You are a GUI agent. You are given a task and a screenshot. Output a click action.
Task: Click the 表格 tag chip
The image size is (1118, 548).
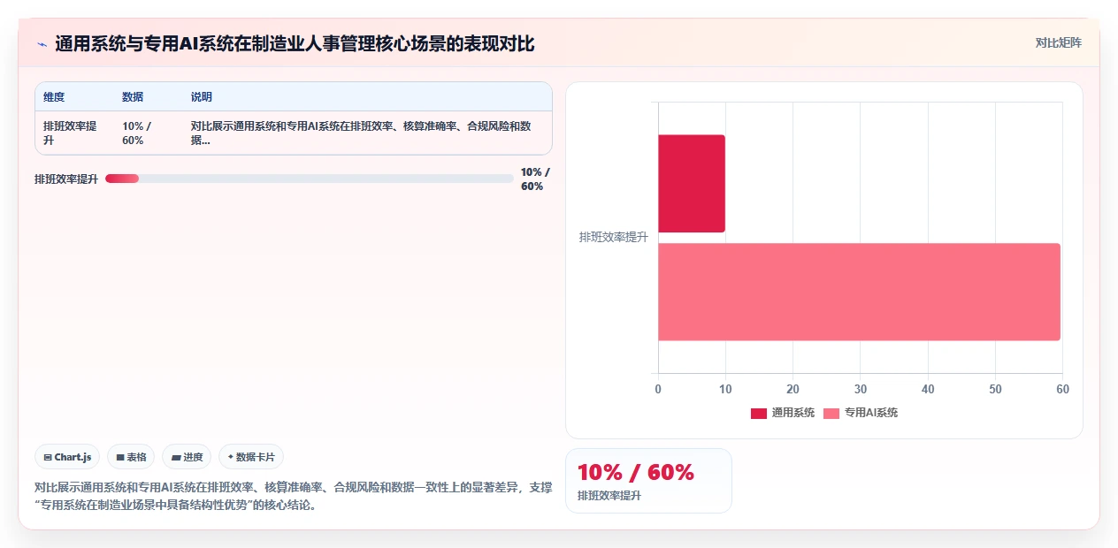[131, 457]
